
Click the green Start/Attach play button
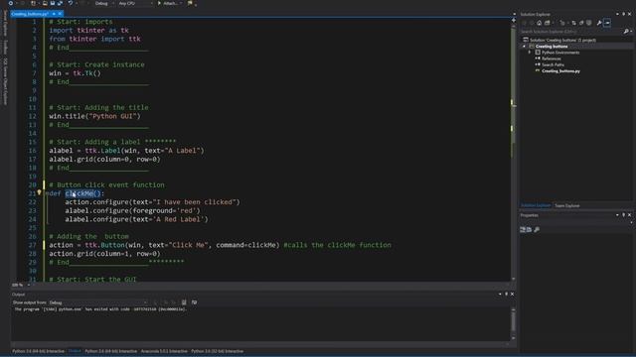pos(159,3)
